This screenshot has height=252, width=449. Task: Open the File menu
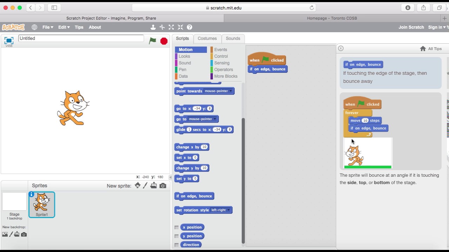(x=48, y=27)
